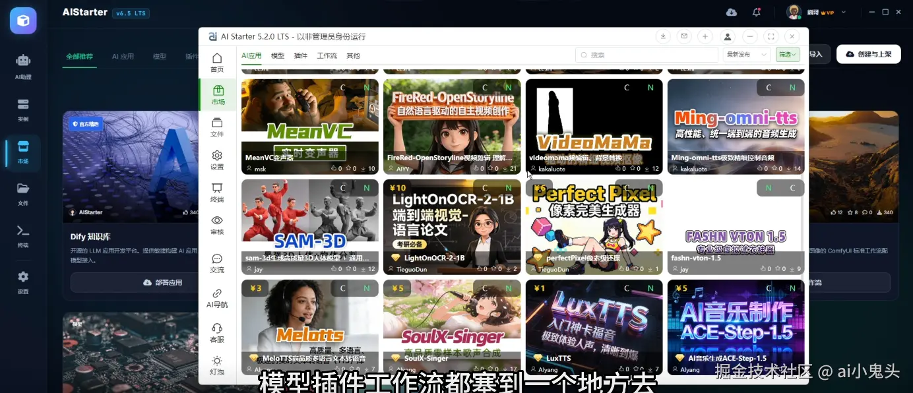
Task: Click the ¥3 price badge on Melotts
Action: tap(256, 288)
